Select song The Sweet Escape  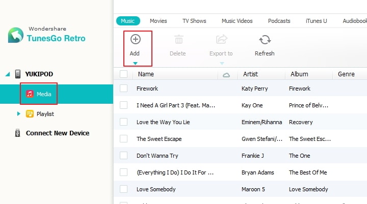[159, 139]
